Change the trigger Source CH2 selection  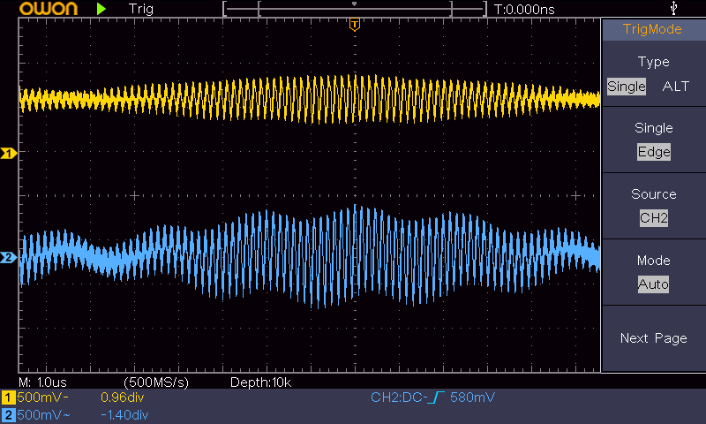point(653,218)
